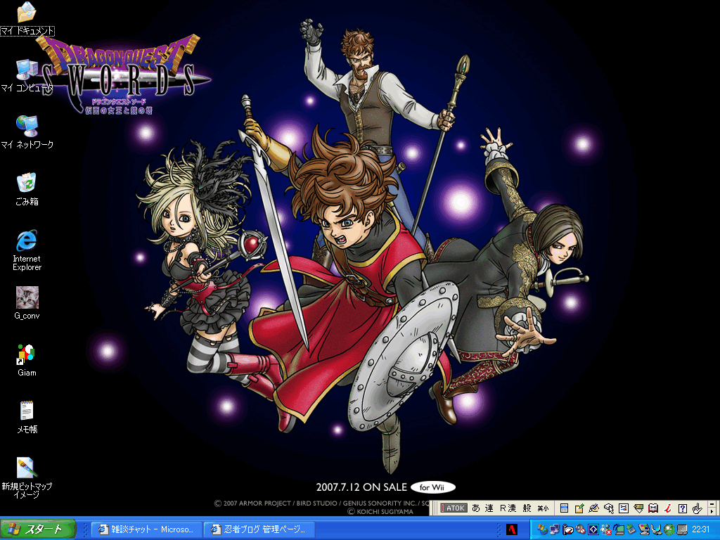The image size is (720, 540).
Task: Select the 新規ビットマップ イメージ file icon
Action: 27,478
